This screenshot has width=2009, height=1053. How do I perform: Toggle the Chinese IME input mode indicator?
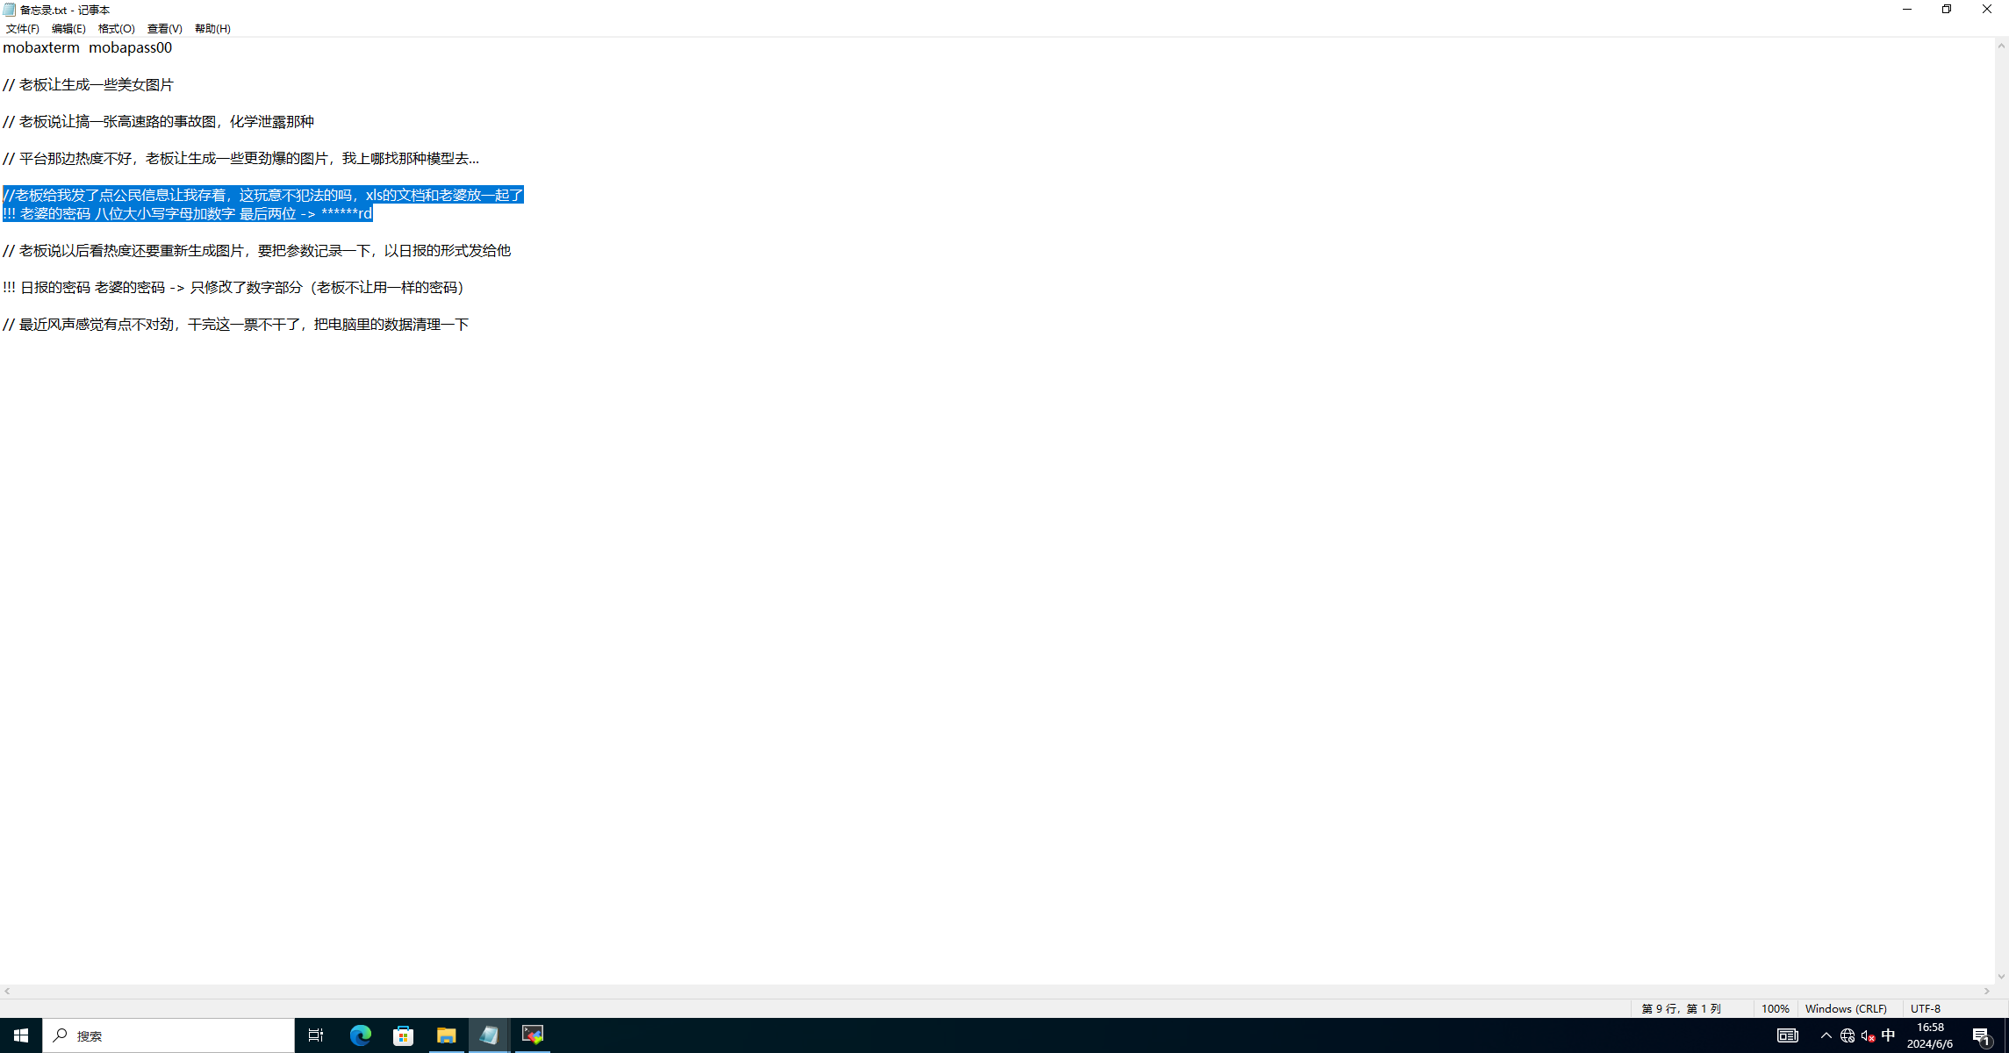click(x=1889, y=1035)
